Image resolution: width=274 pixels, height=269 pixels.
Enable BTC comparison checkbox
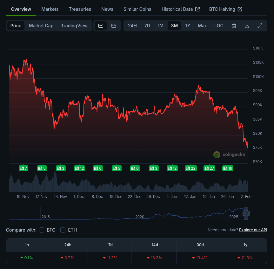tap(42, 230)
